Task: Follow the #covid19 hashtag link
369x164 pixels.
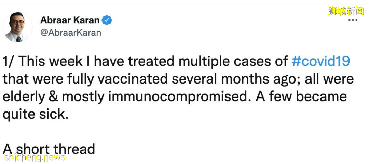Action: point(321,61)
